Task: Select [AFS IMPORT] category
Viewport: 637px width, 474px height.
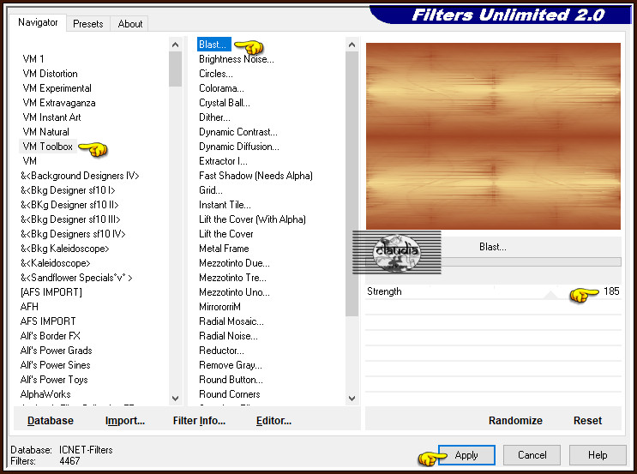Action: tap(51, 292)
